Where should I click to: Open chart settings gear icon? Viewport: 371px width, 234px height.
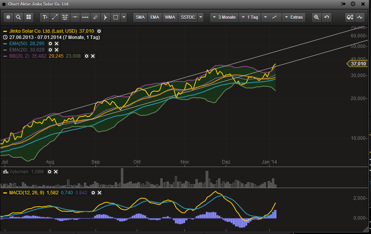[x=8, y=17]
